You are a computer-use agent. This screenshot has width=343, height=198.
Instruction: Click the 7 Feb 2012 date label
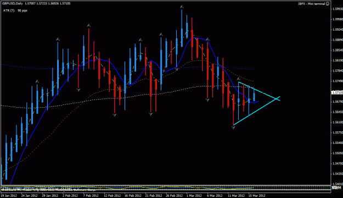(91, 196)
